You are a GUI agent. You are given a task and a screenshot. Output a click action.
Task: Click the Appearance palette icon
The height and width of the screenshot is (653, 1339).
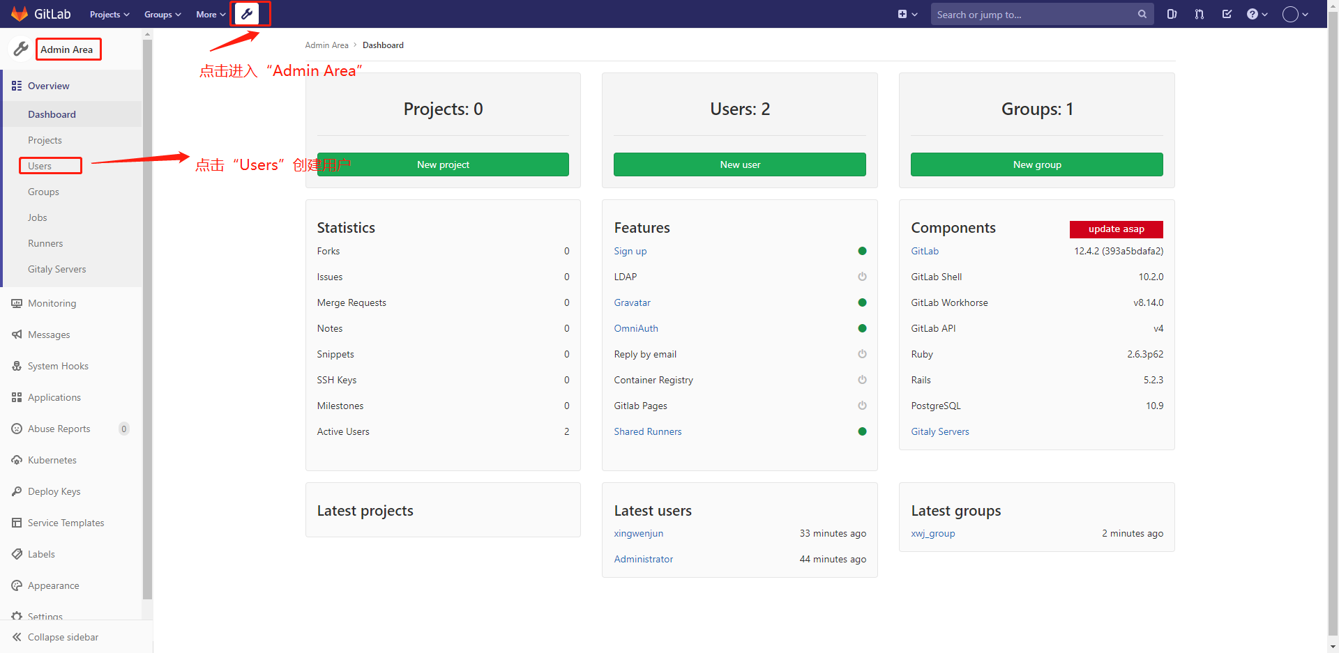point(17,585)
